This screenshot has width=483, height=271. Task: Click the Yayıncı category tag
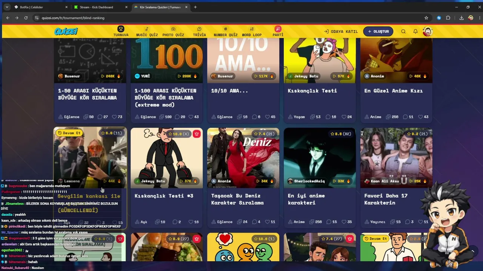click(x=375, y=222)
